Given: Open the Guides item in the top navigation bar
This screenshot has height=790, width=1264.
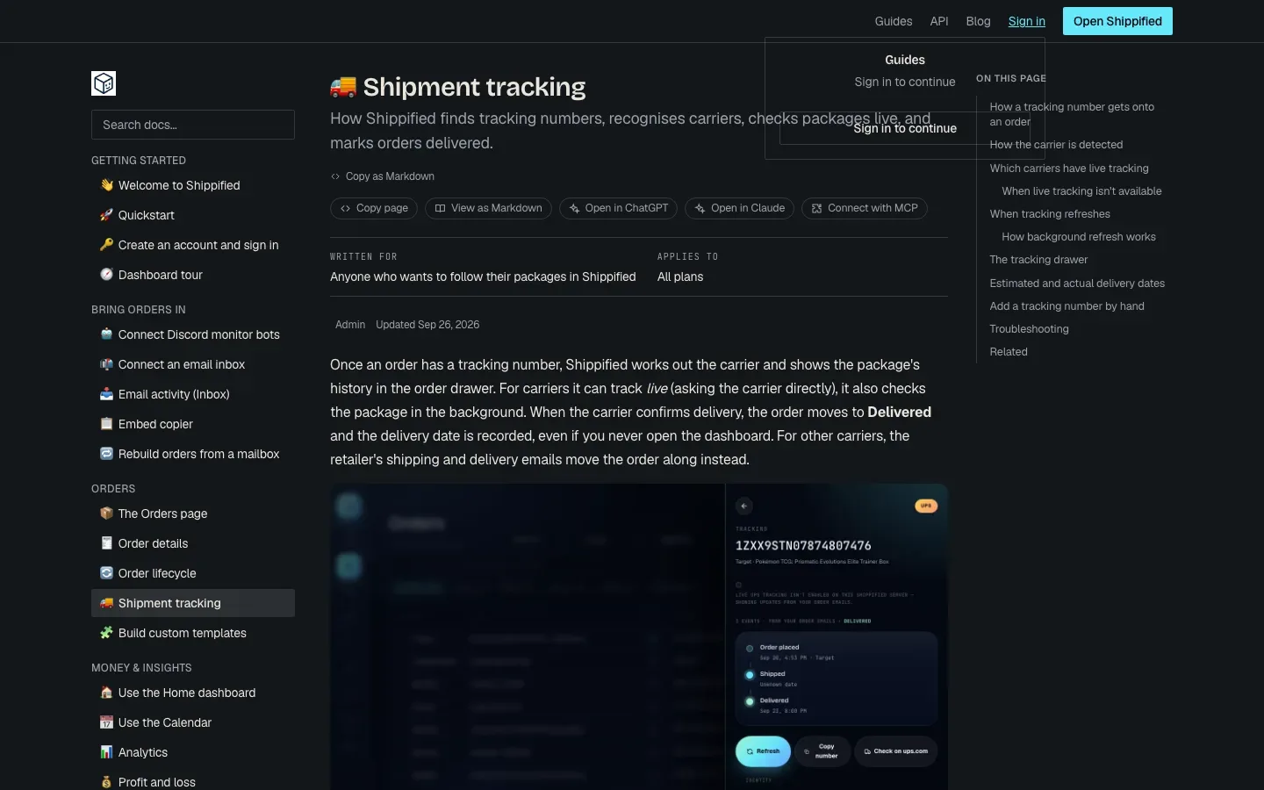Looking at the screenshot, I should coord(894,21).
